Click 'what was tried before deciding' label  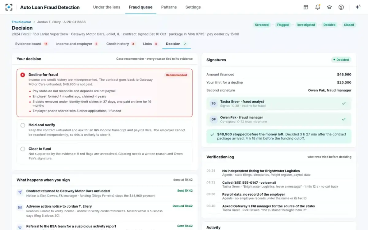click(329, 157)
